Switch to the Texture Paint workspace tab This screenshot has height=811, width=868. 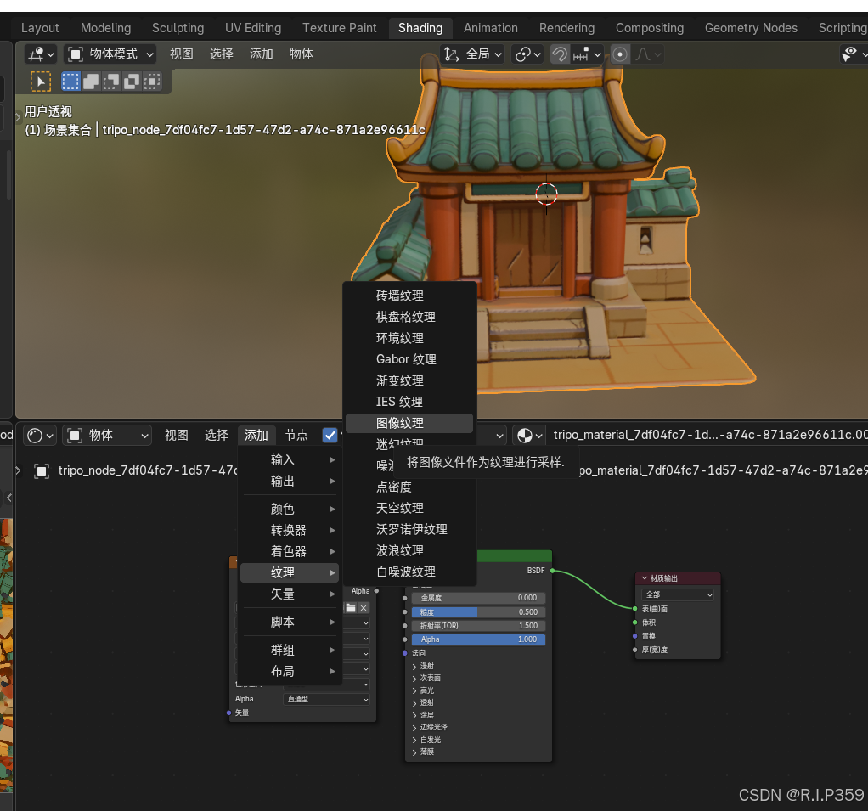click(340, 28)
